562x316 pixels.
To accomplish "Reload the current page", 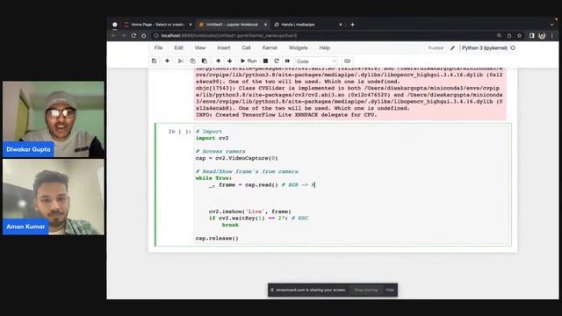I will [133, 35].
